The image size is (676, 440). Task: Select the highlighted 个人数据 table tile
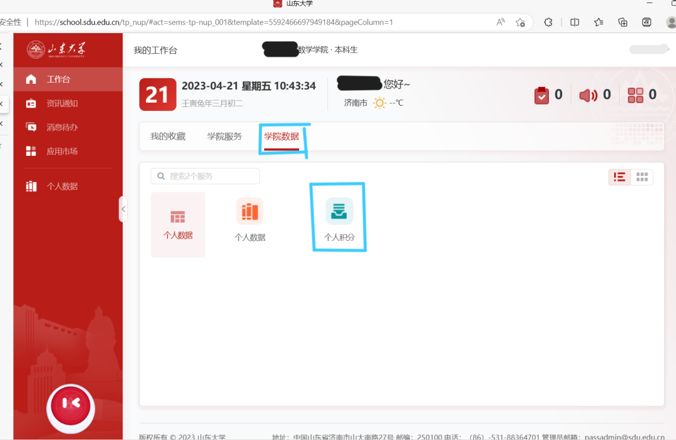[x=178, y=224]
